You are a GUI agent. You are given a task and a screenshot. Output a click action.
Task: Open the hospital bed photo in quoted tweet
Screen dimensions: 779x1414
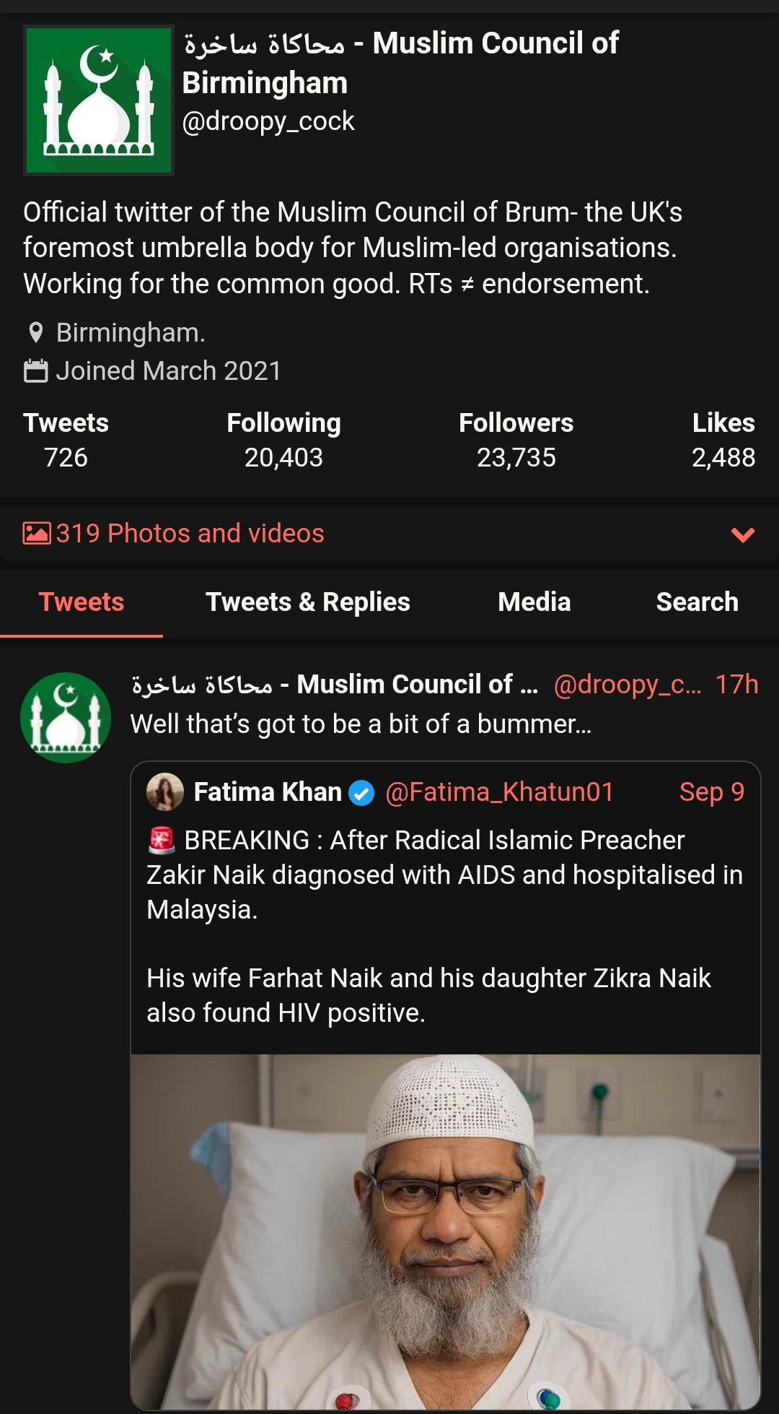coord(445,1231)
